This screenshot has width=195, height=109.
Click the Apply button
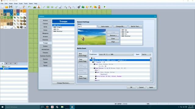click(151, 88)
